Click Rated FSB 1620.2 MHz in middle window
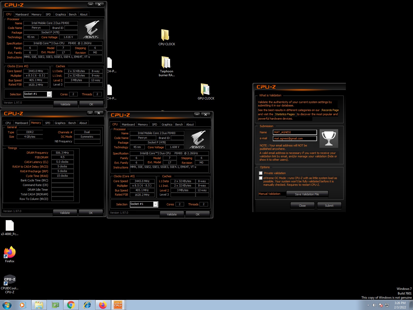 [x=142, y=195]
